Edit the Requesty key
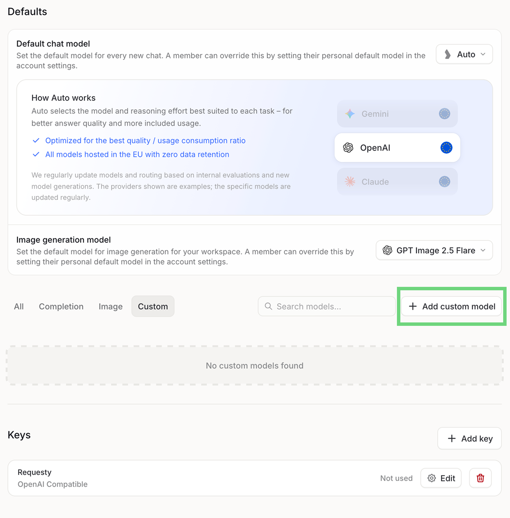510x518 pixels. [x=441, y=478]
